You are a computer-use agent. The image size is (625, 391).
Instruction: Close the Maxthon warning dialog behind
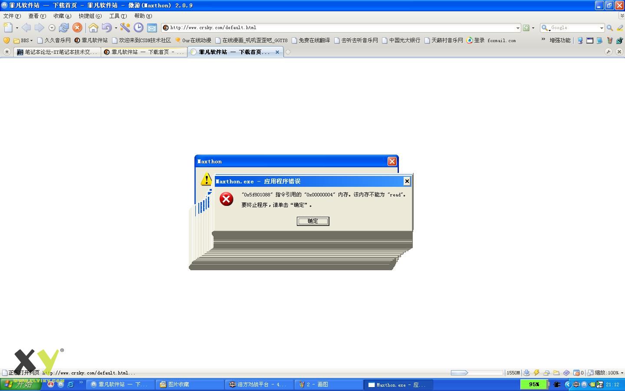[392, 161]
